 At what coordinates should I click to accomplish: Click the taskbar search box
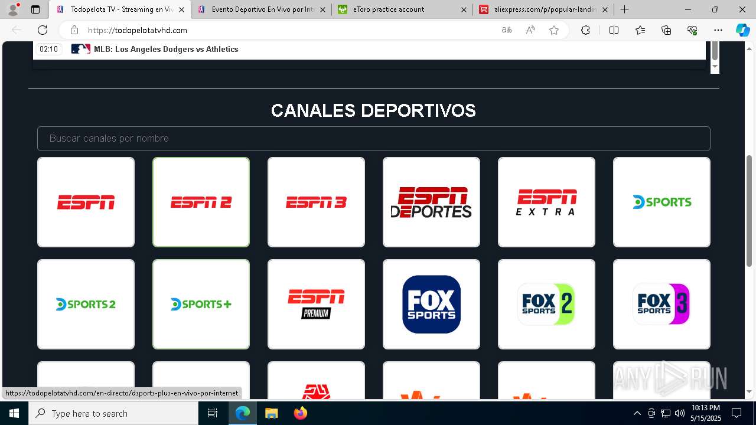pyautogui.click(x=113, y=413)
